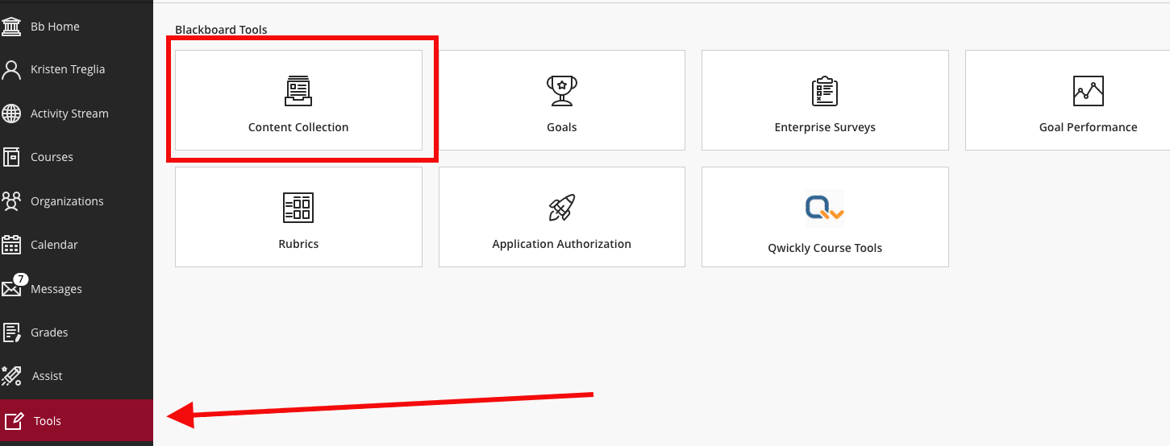The width and height of the screenshot is (1170, 446).
Task: Open the Application Authorization tool
Action: point(562,217)
